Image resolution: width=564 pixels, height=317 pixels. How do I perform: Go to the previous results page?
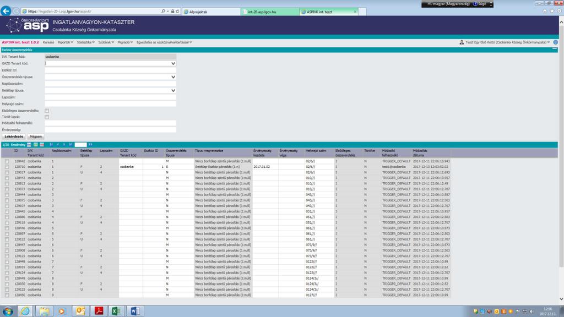[x=58, y=145]
